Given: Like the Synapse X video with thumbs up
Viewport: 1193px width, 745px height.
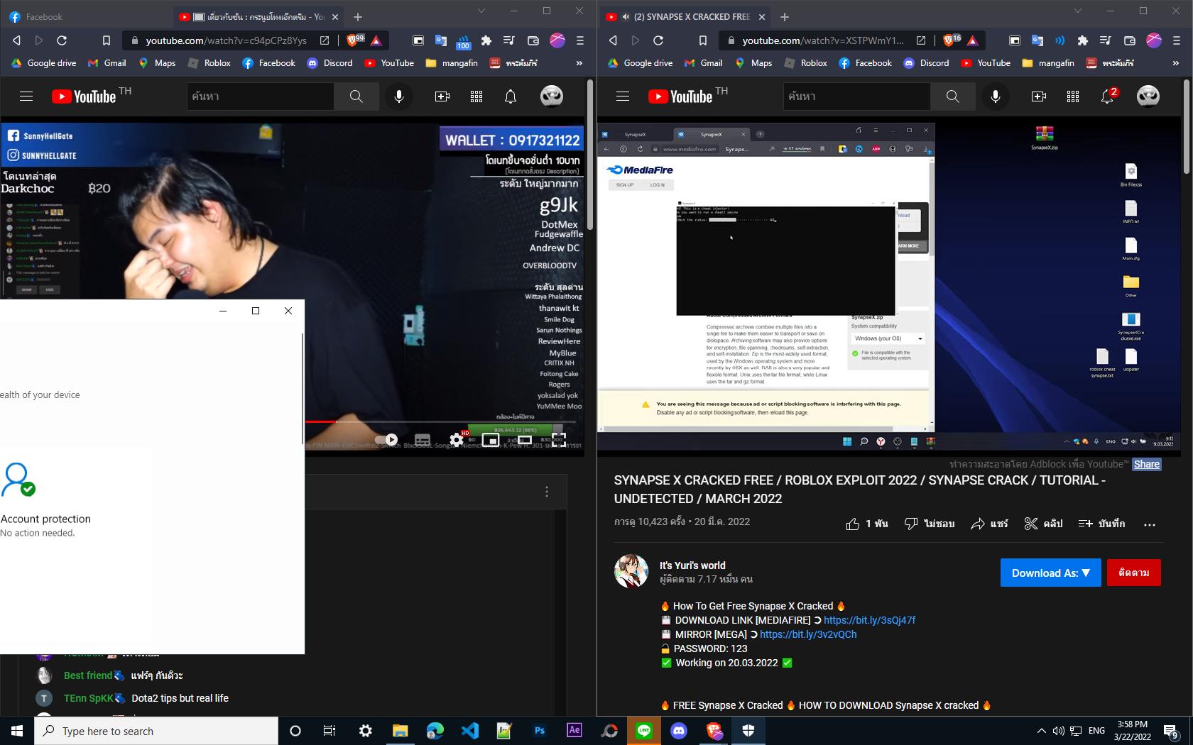Looking at the screenshot, I should [853, 524].
